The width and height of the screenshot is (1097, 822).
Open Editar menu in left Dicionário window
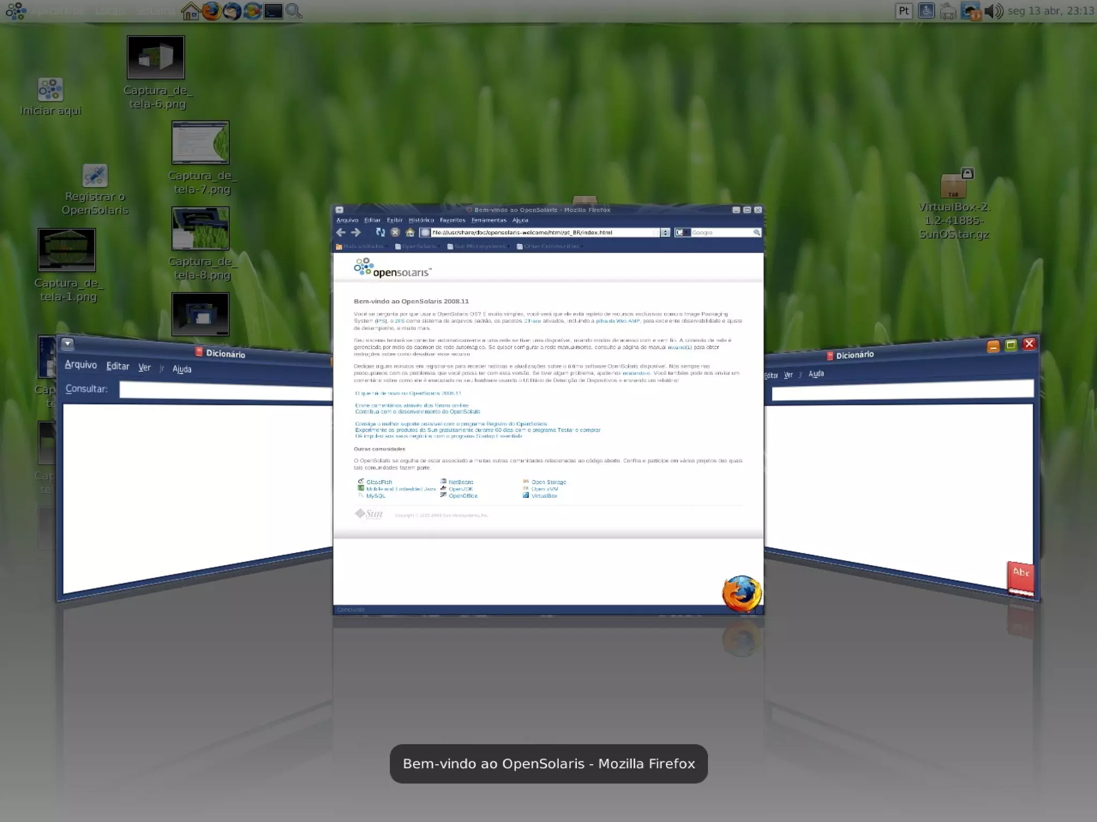(x=118, y=366)
